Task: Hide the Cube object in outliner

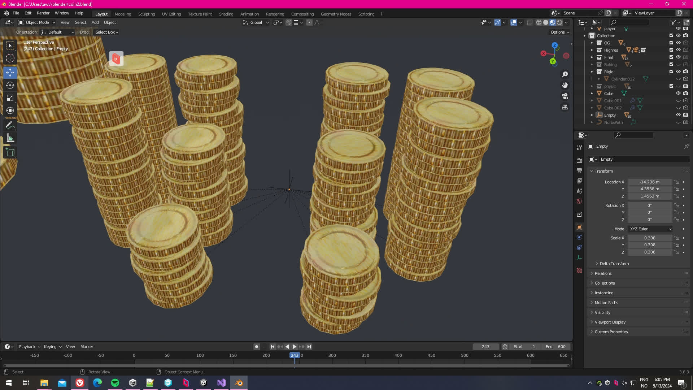Action: [x=678, y=93]
